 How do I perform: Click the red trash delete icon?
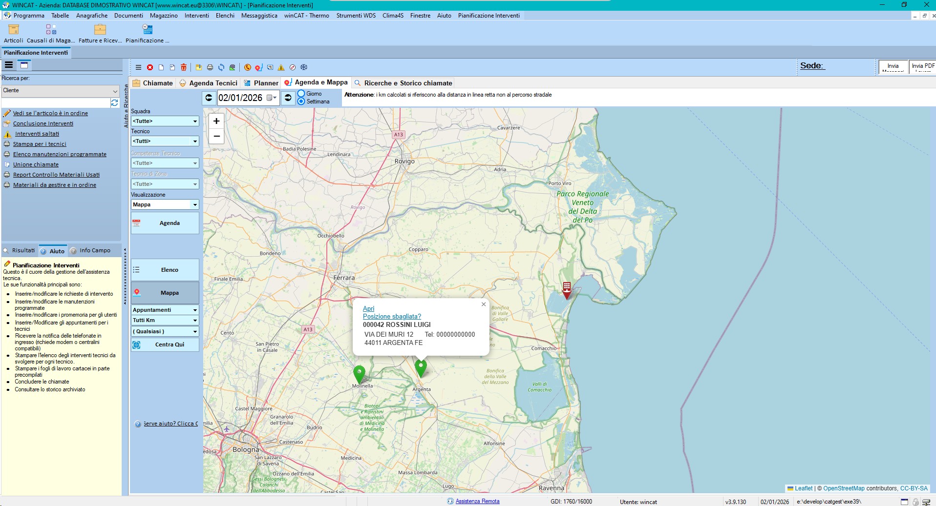pos(184,67)
